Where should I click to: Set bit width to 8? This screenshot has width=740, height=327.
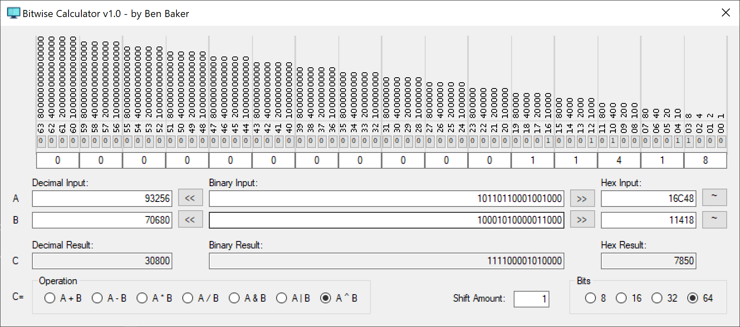click(x=595, y=298)
